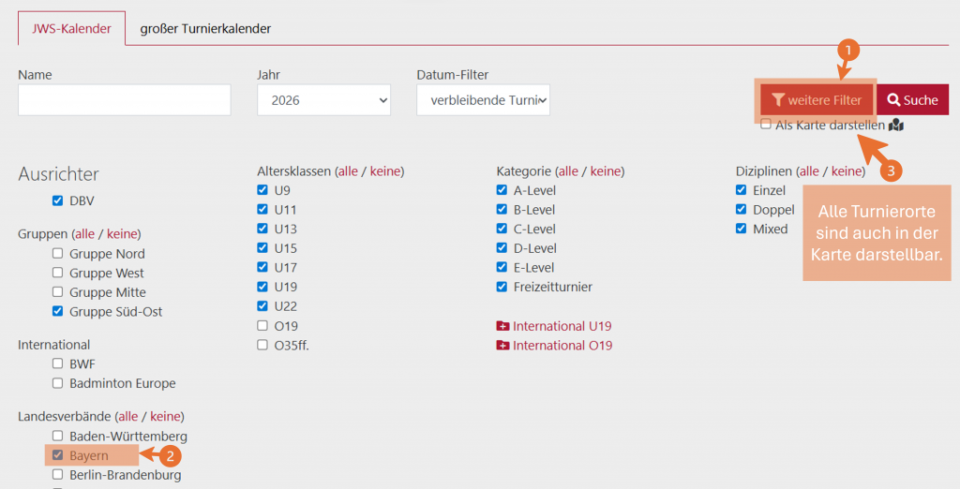The image size is (960, 489).
Task: Click the map icon beside Als Karte darstellen
Action: 896,125
